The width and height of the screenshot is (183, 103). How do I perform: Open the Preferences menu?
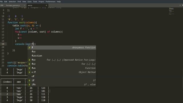point(50,2)
